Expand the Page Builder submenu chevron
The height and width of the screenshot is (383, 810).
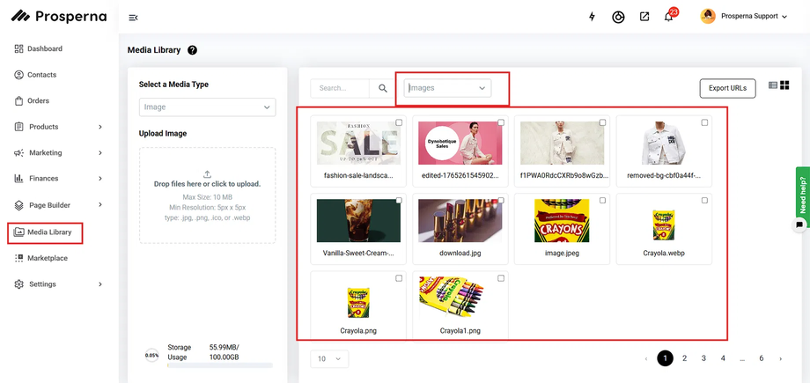click(x=100, y=205)
